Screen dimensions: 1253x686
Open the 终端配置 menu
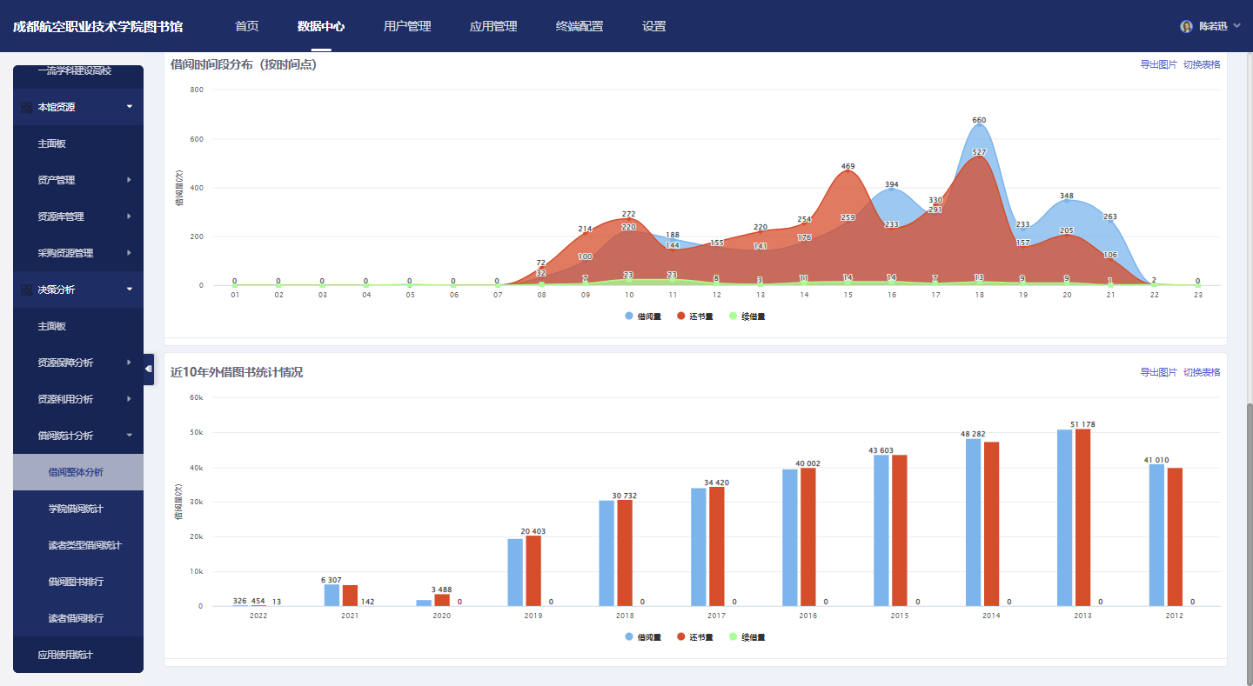pos(580,26)
